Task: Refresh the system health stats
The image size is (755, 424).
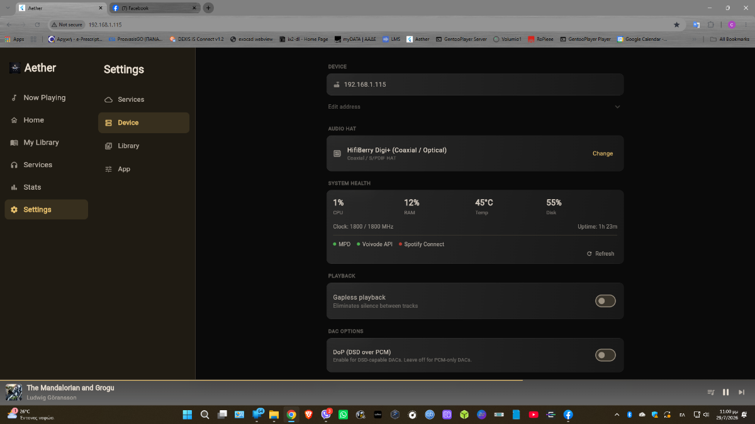Action: point(600,254)
